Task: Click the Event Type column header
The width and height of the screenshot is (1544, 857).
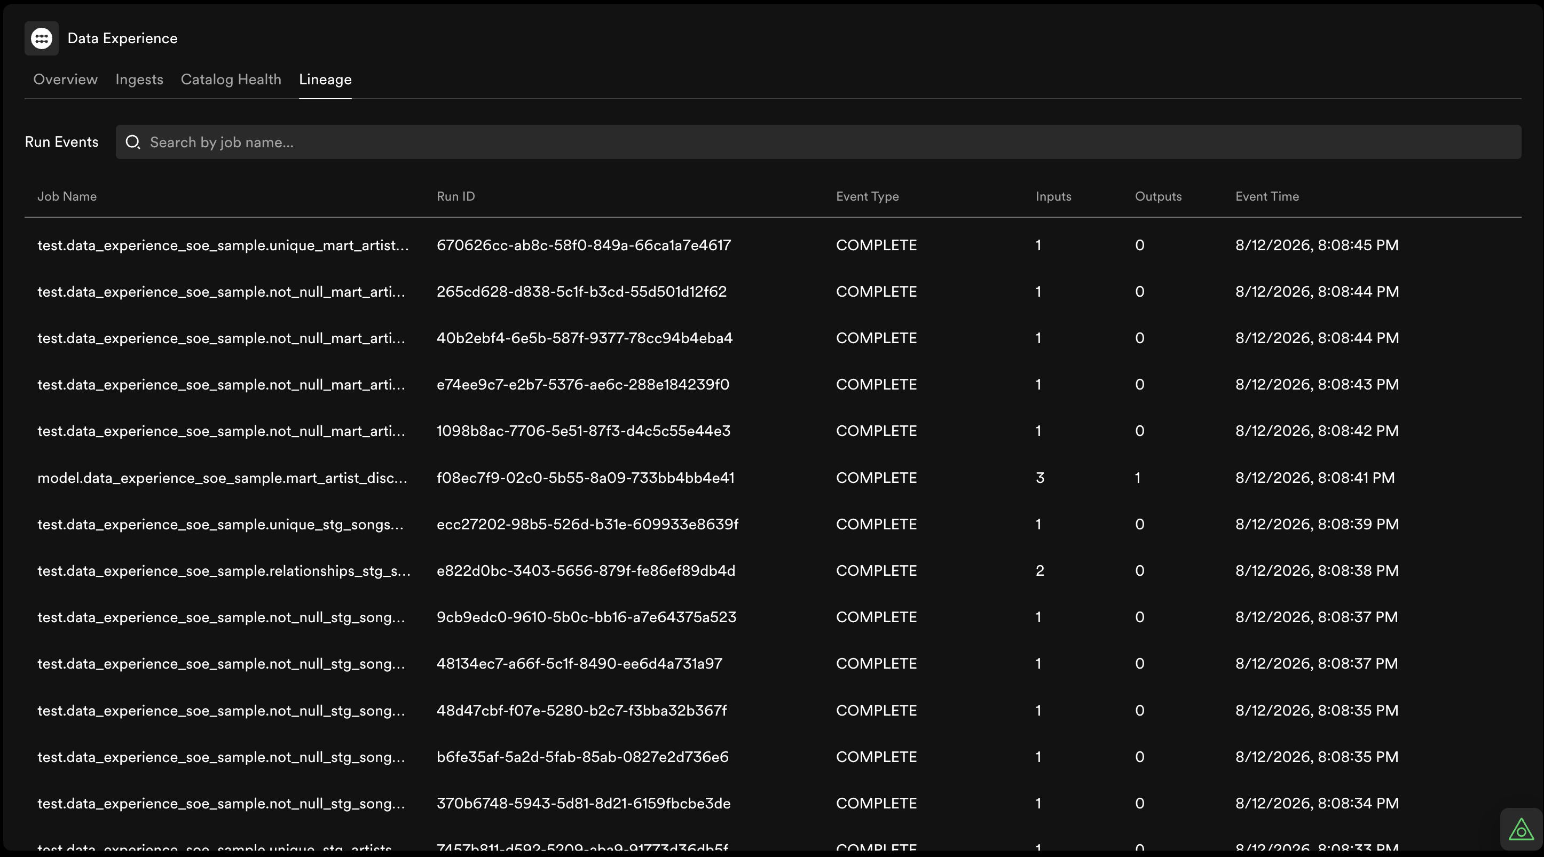Action: pos(868,196)
